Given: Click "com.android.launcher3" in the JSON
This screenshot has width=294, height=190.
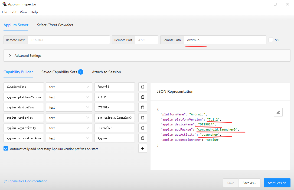Looking at the screenshot, I should pyautogui.click(x=217, y=129).
